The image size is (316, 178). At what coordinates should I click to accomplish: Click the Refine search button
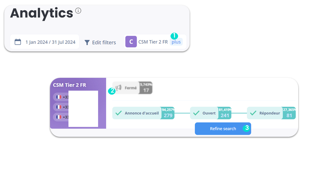[x=223, y=129]
